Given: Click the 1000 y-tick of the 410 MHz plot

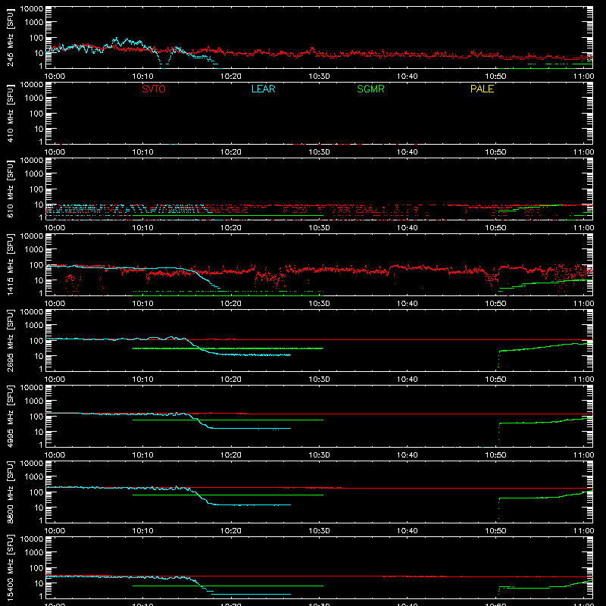Looking at the screenshot, I should click(x=34, y=98).
